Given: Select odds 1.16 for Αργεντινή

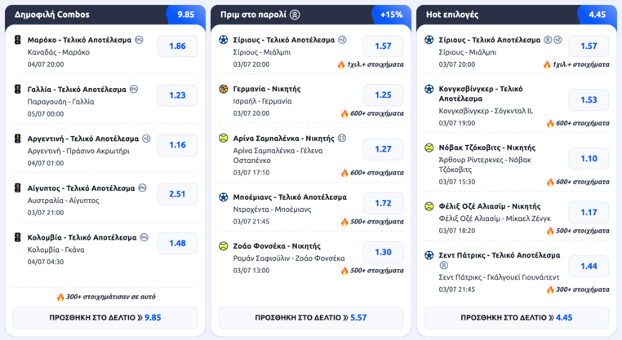Looking at the screenshot, I should 177,144.
